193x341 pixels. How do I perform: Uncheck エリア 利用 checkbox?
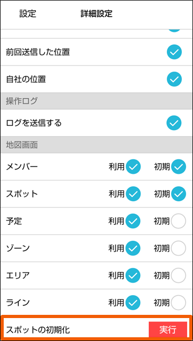pos(133,275)
